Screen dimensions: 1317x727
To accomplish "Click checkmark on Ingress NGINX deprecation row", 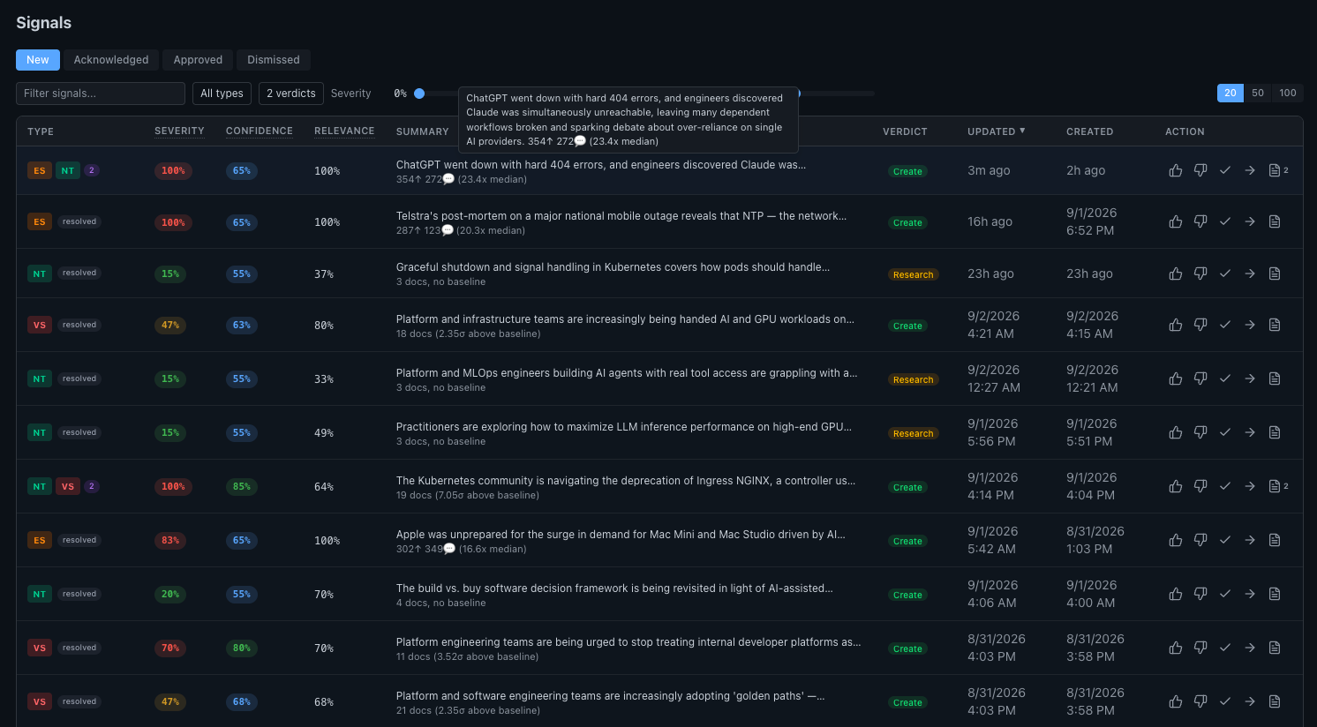I will [x=1225, y=486].
